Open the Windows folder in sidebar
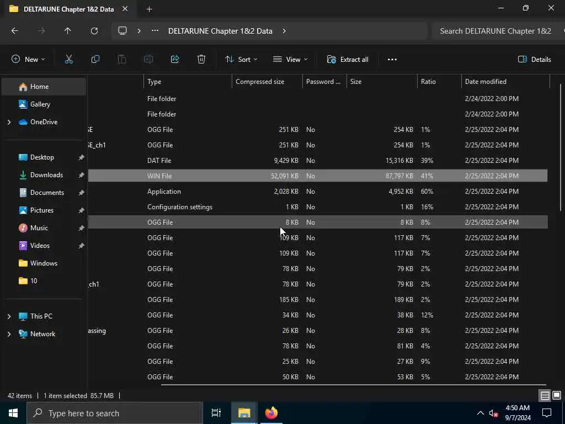The width and height of the screenshot is (565, 424). point(43,263)
